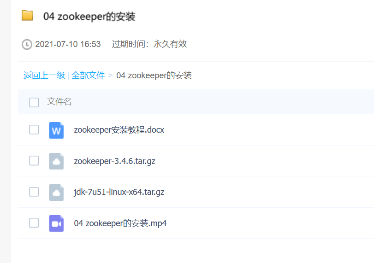Viewport: 374px width, 263px height.
Task: Open the file name zookeeper-3.4.6.tar.gz
Action: (114, 161)
